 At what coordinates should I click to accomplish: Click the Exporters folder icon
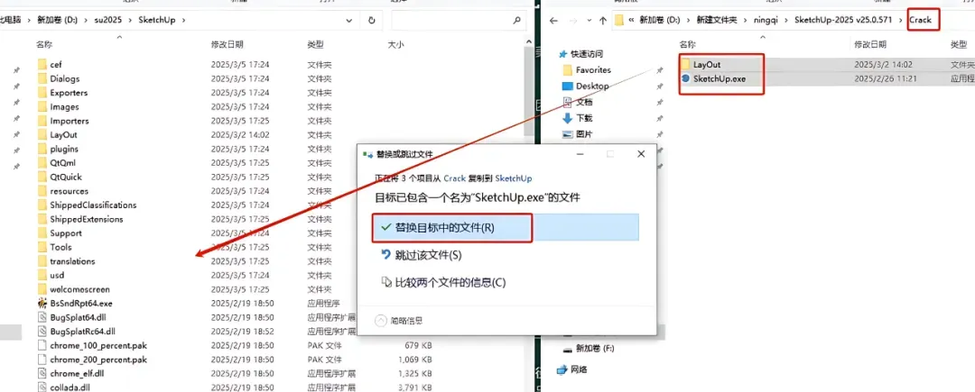[x=42, y=93]
